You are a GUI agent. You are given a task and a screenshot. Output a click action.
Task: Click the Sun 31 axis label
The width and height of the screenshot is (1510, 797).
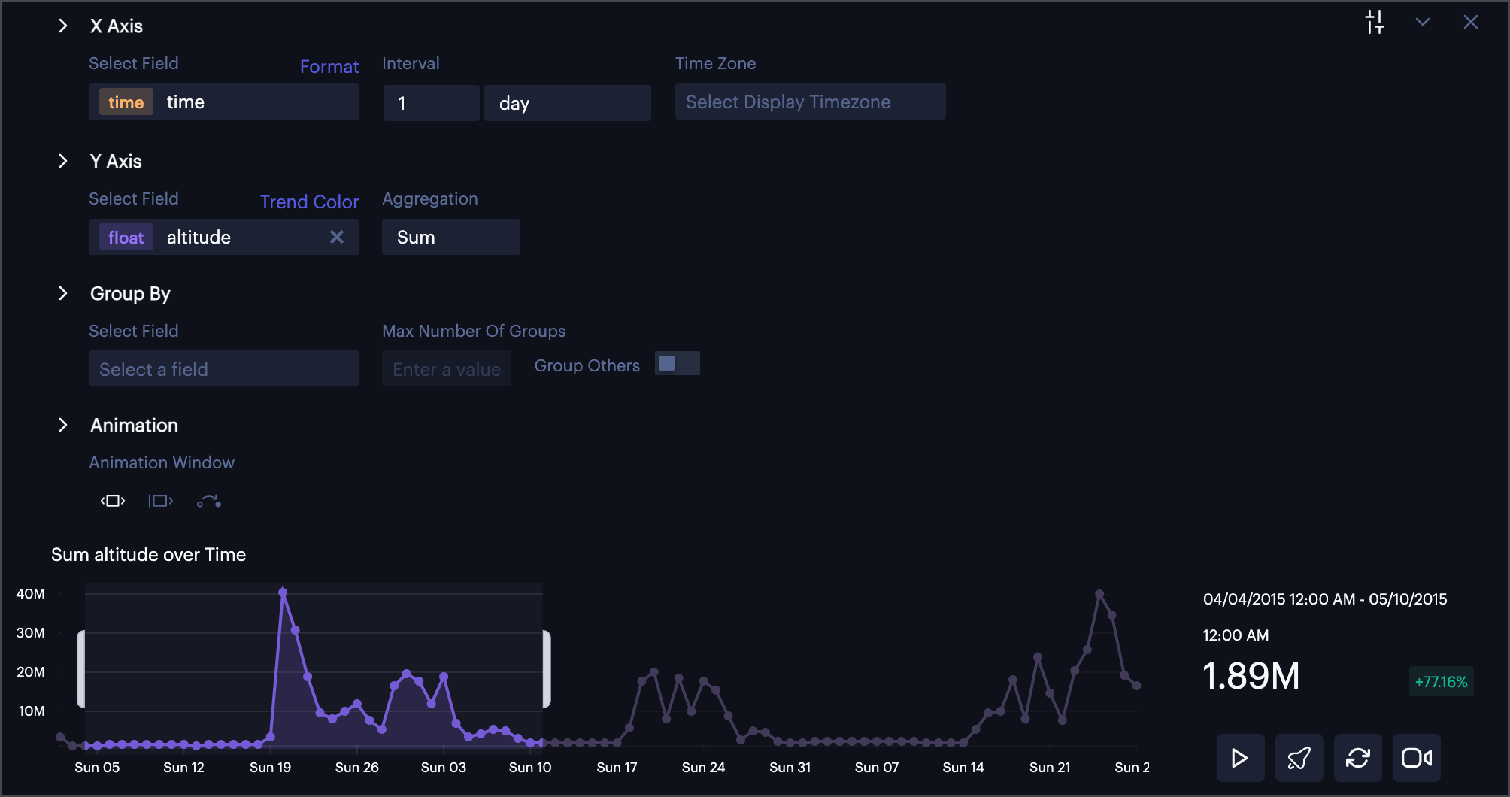(x=790, y=768)
